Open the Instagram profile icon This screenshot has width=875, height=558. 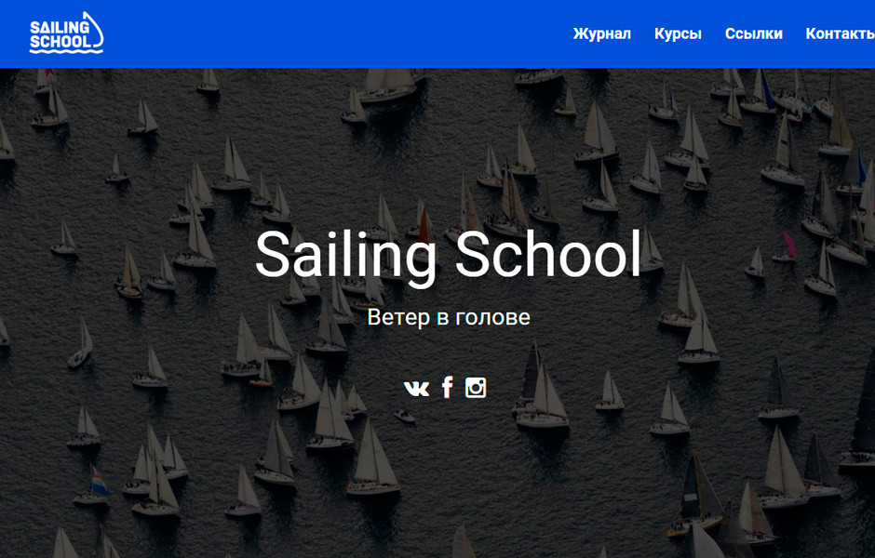(476, 388)
